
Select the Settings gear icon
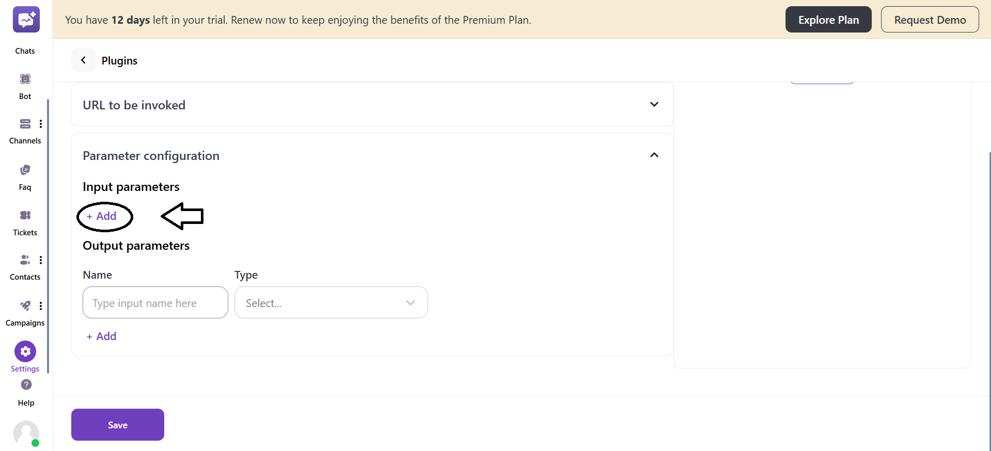[x=25, y=351]
